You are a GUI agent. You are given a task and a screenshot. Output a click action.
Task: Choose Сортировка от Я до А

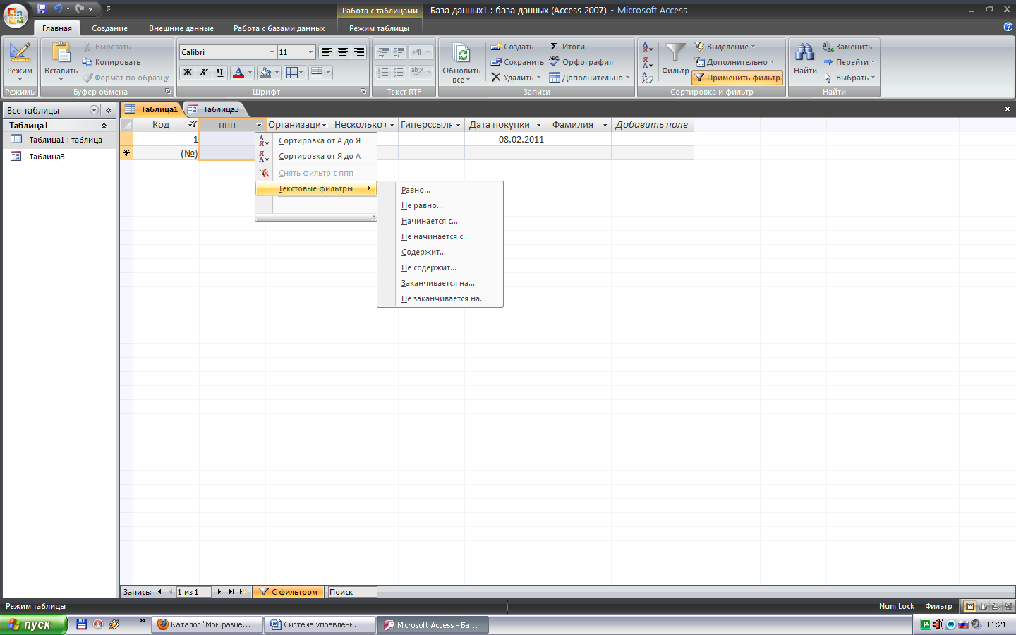pyautogui.click(x=316, y=156)
